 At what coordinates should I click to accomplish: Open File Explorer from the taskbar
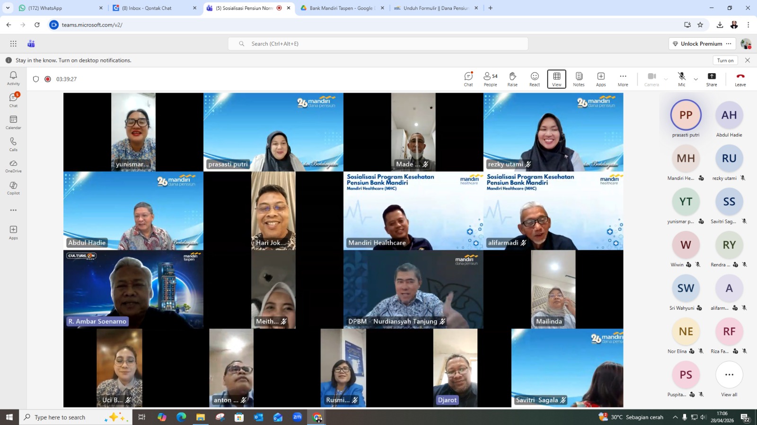201,417
